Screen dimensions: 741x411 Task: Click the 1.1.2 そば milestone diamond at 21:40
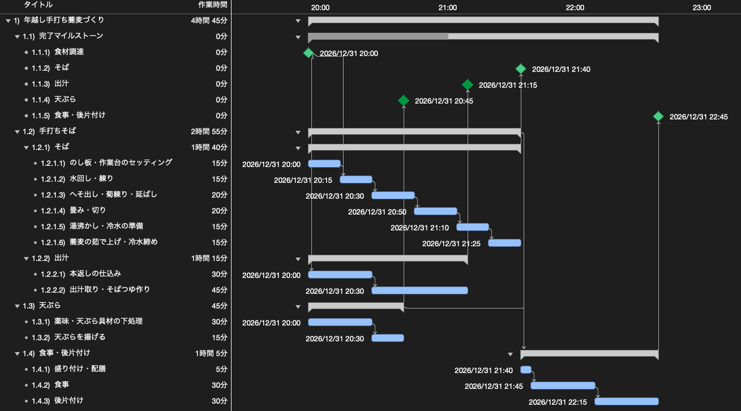[521, 69]
